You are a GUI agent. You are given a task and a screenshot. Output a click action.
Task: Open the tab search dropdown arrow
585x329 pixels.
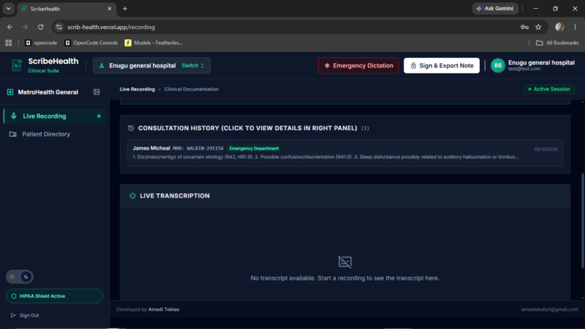click(8, 9)
